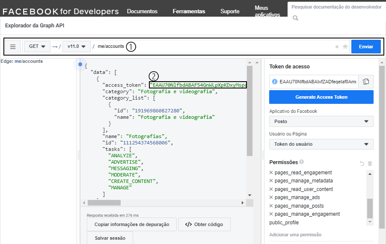Screen dimensions: 386x244
Task: Remove pages_manage_ads permission
Action: point(271,197)
